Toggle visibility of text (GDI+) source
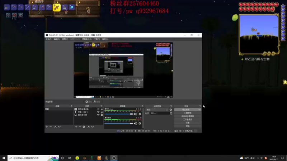This screenshot has height=161, width=287. point(98,112)
